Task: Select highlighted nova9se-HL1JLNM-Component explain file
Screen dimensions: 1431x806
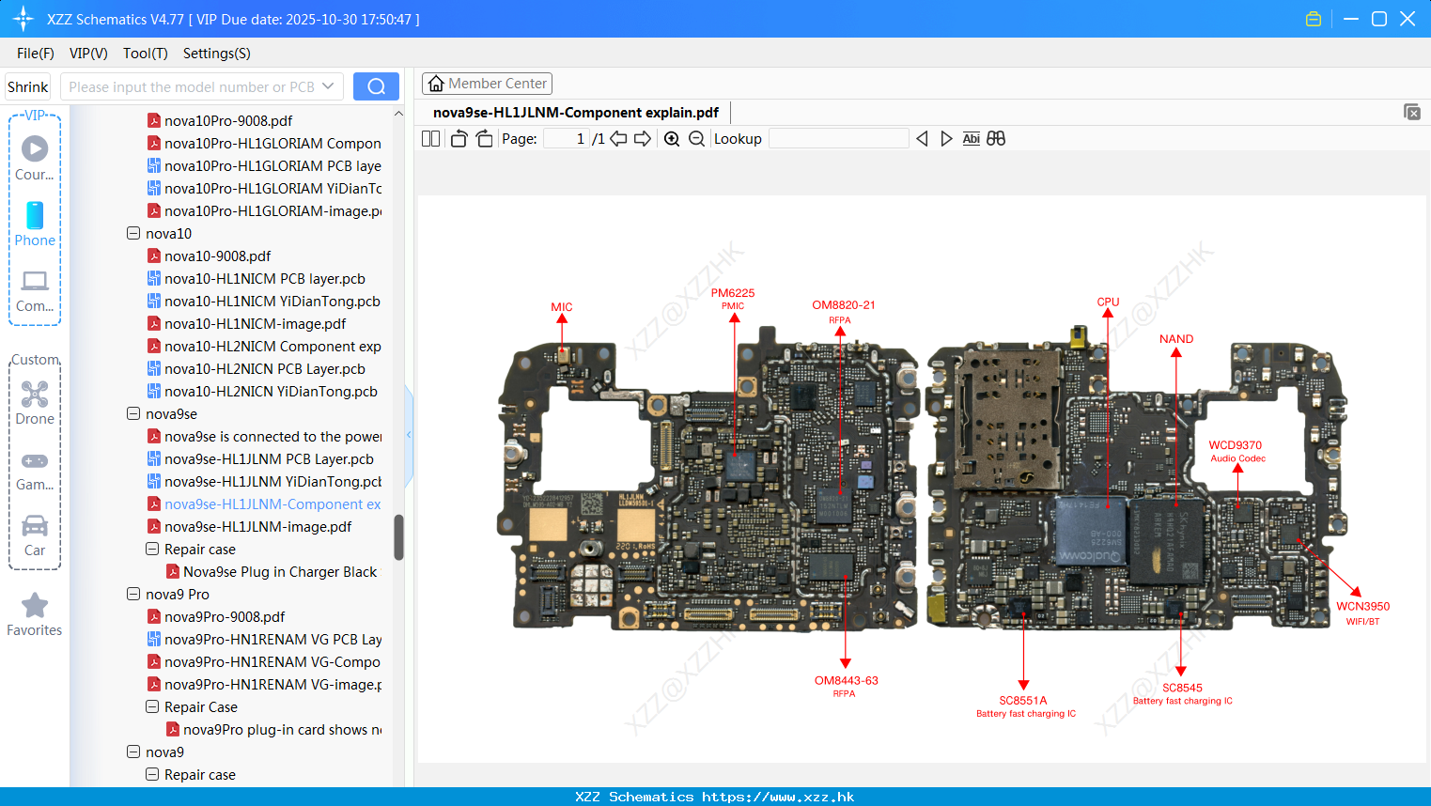Action: coord(272,504)
